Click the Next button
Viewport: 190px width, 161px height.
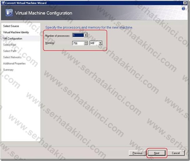coord(157,153)
